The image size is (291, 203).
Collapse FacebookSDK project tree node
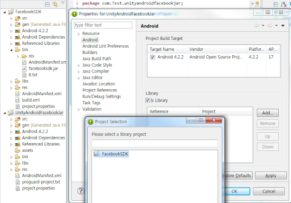pyautogui.click(x=5, y=12)
